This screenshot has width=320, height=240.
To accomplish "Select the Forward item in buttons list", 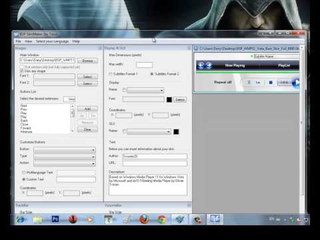I will click(26, 128).
